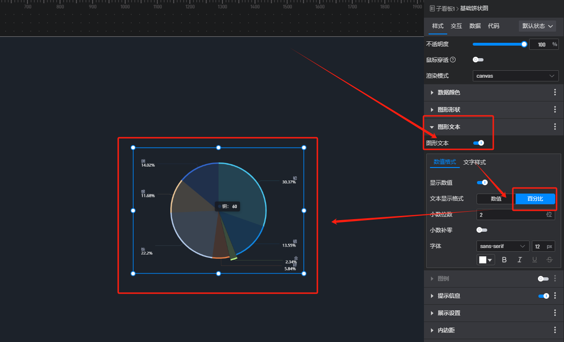Click the bottom-right resize handle of the pie chart
This screenshot has width=564, height=342.
pyautogui.click(x=304, y=274)
